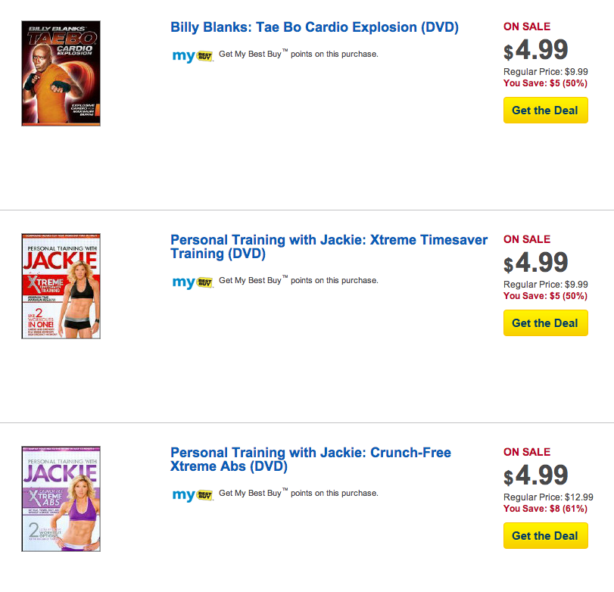This screenshot has height=592, width=614.
Task: Click the Regular Price: $12.99 text
Action: pos(548,497)
